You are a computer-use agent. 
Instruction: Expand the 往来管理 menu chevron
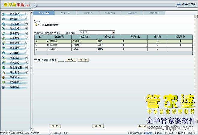tap(27, 34)
